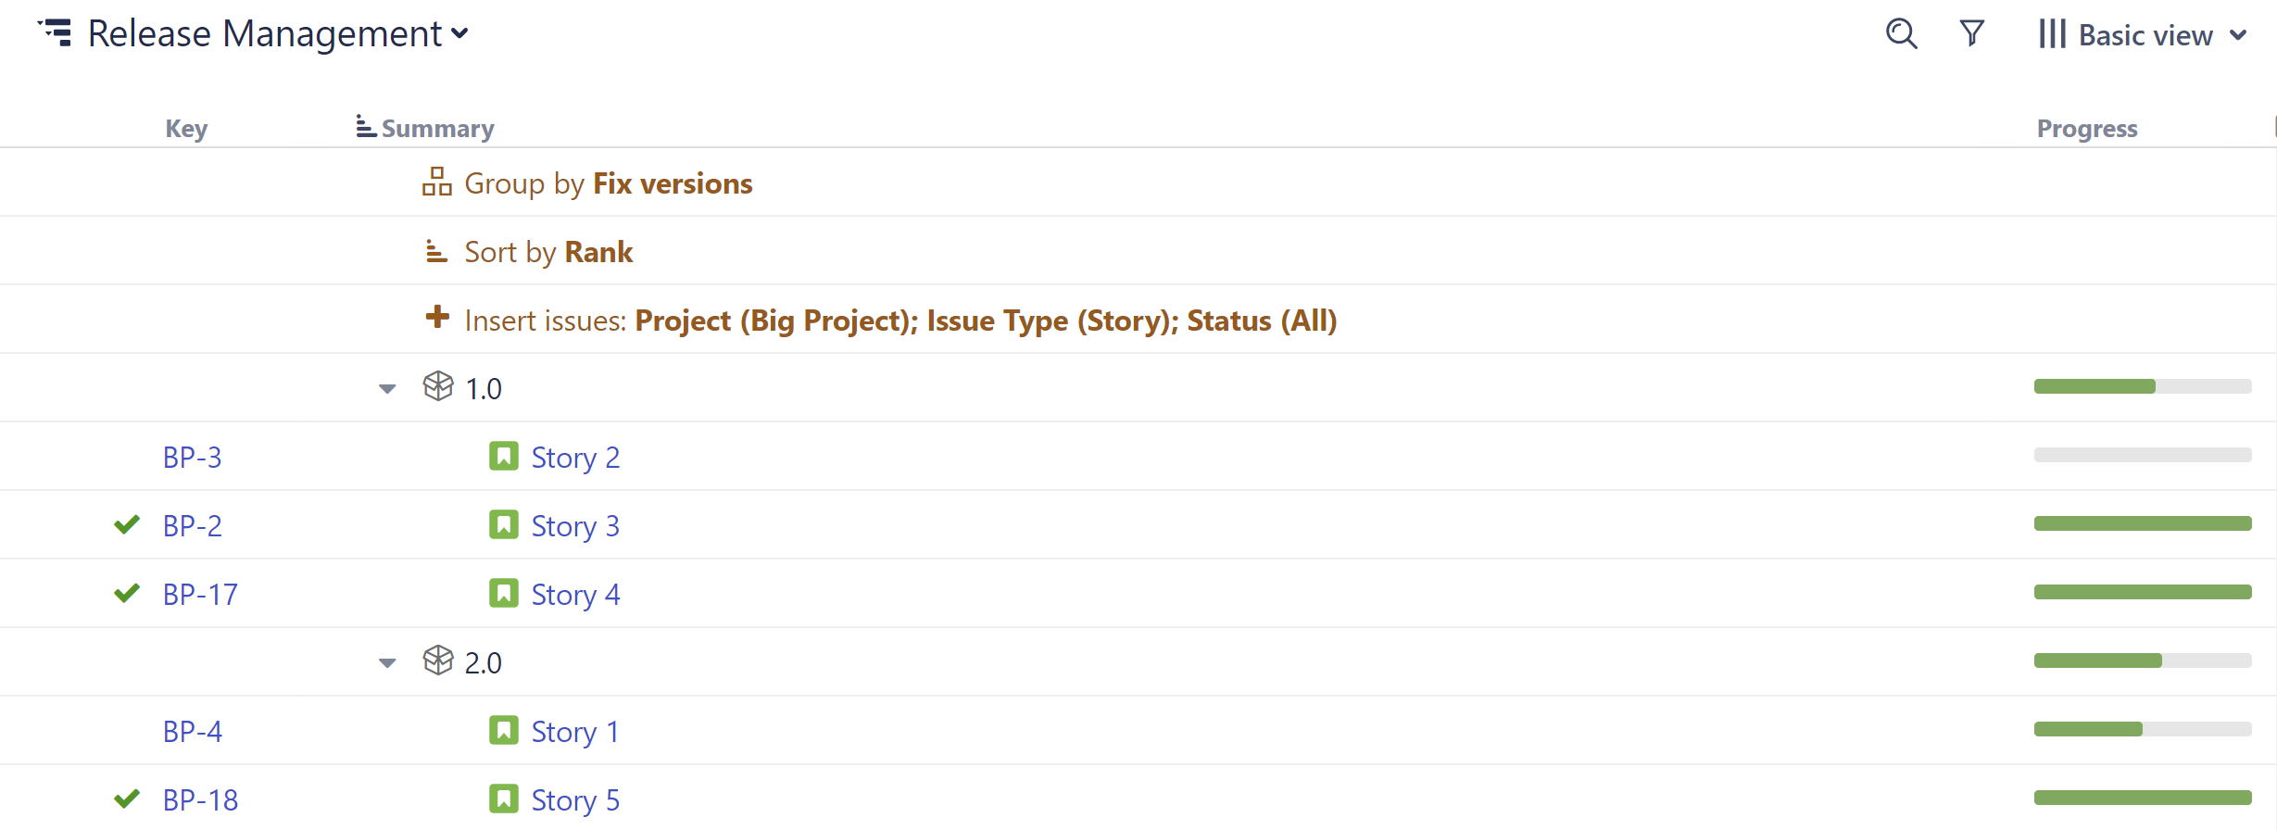Click the Sort by Rank icon
Image resolution: width=2277 pixels, height=830 pixels.
coord(435,250)
